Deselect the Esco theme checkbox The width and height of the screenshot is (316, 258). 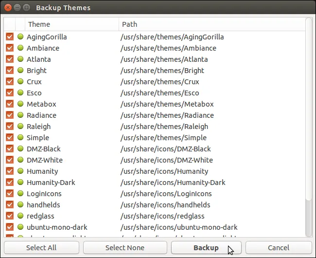[10, 93]
